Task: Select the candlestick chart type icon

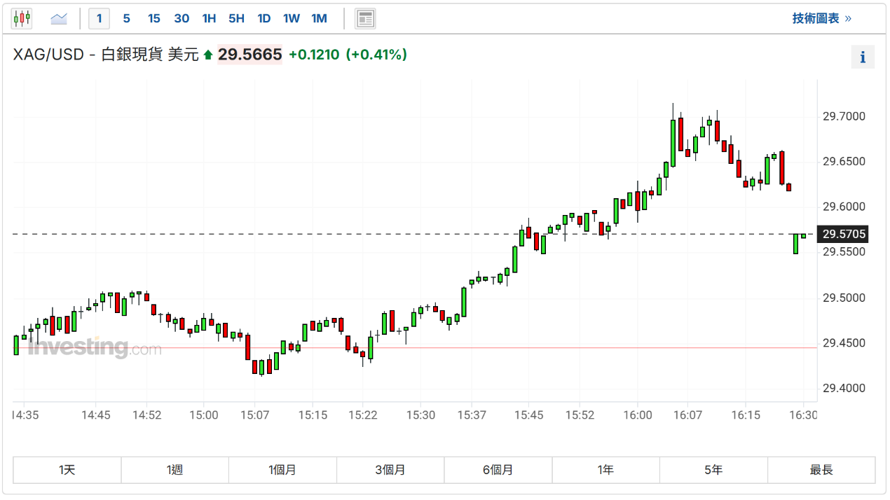Action: tap(22, 18)
